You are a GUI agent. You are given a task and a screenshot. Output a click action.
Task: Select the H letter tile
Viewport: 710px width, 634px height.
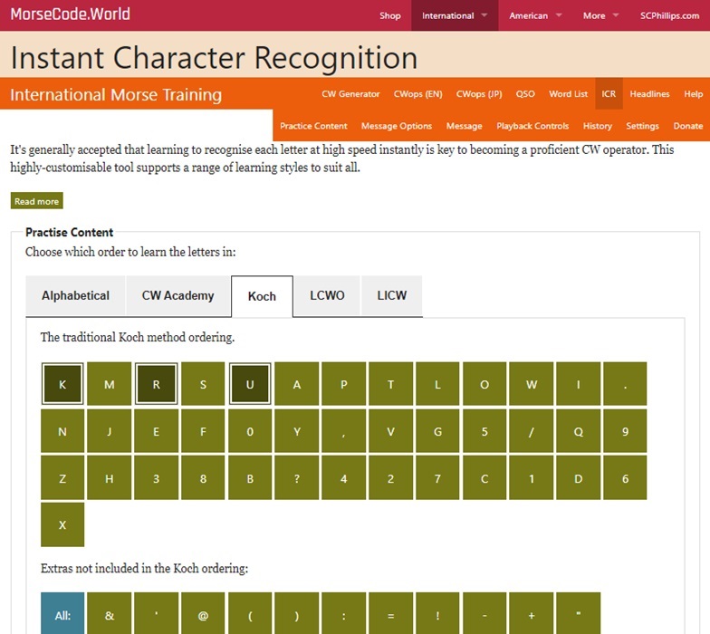(109, 478)
